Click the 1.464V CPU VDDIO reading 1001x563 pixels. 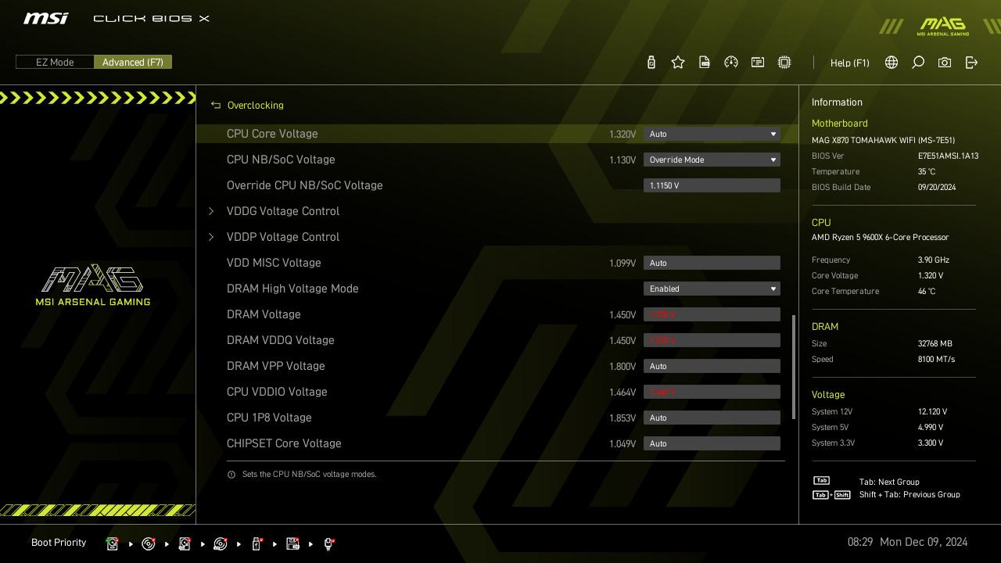(622, 392)
